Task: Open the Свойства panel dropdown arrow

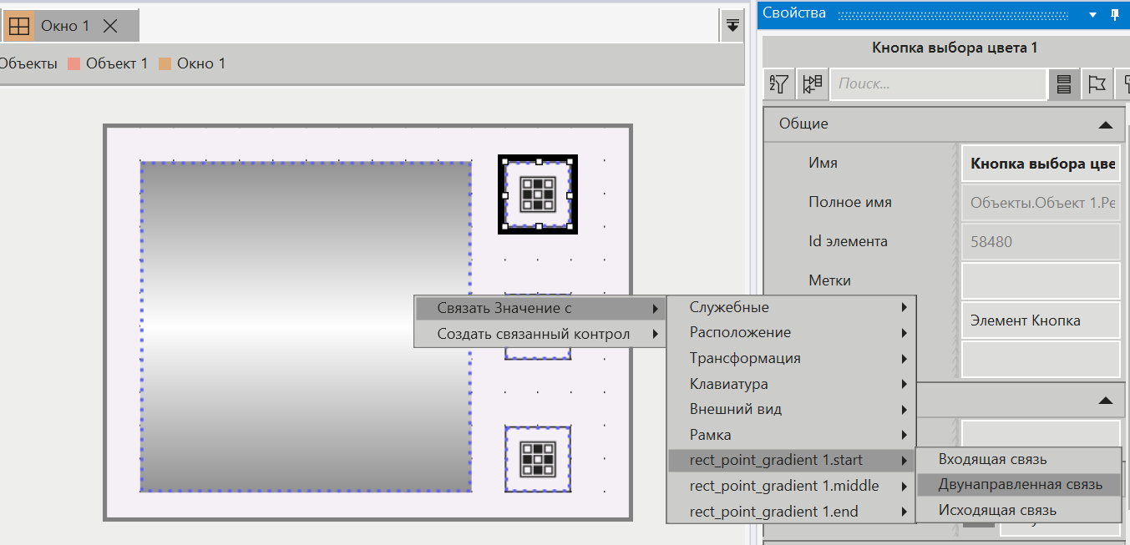Action: tap(1094, 13)
